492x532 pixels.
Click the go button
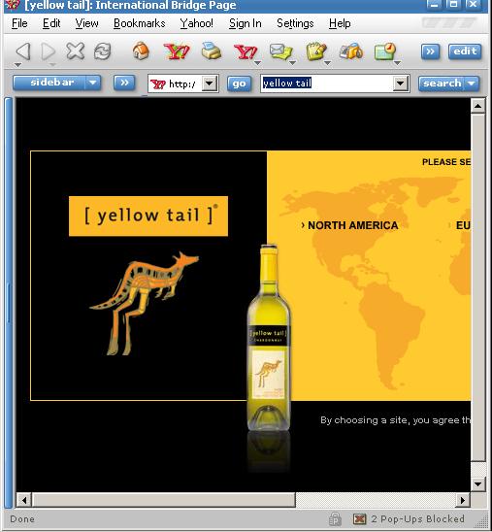click(239, 83)
